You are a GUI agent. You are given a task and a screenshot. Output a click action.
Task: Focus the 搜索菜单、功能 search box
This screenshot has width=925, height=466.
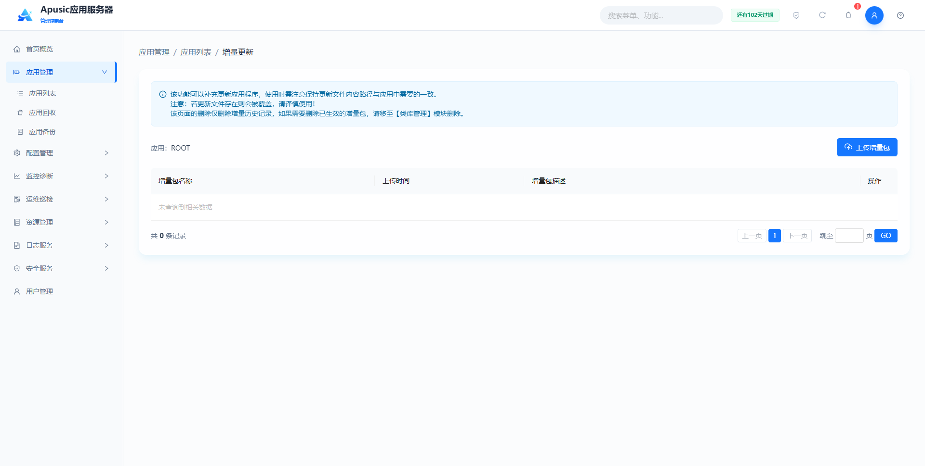coord(661,15)
